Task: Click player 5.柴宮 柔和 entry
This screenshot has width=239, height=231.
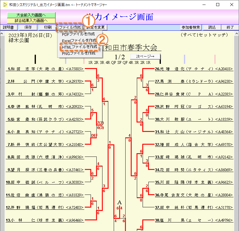Action: (45, 119)
